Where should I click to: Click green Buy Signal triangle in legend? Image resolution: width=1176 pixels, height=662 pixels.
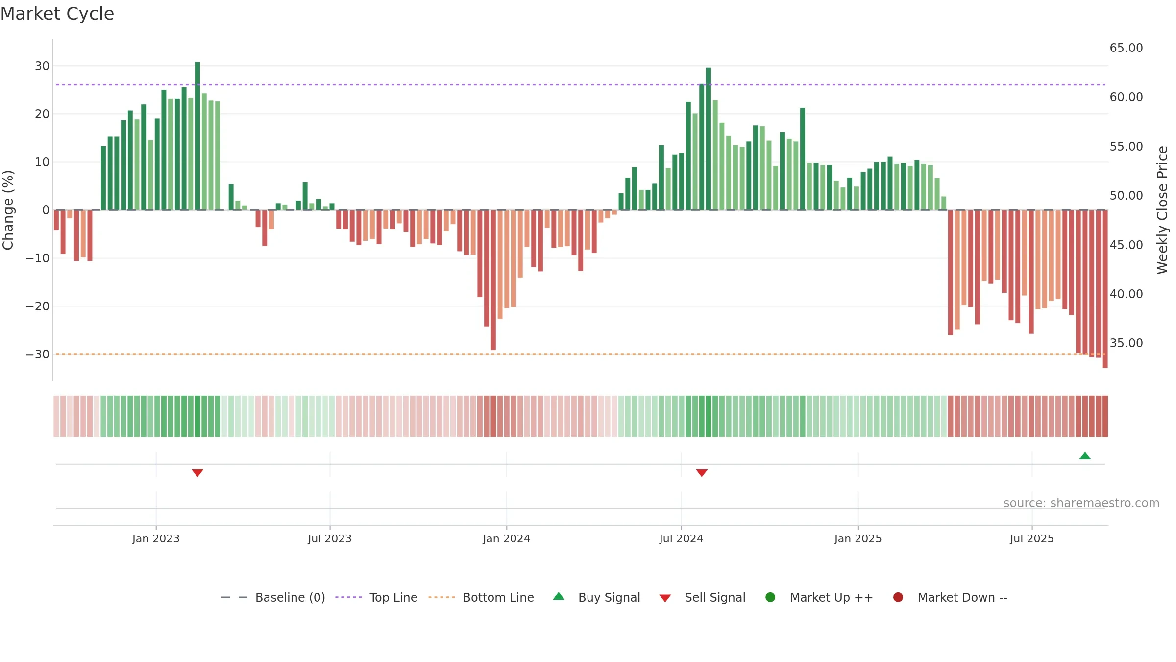[x=559, y=596]
